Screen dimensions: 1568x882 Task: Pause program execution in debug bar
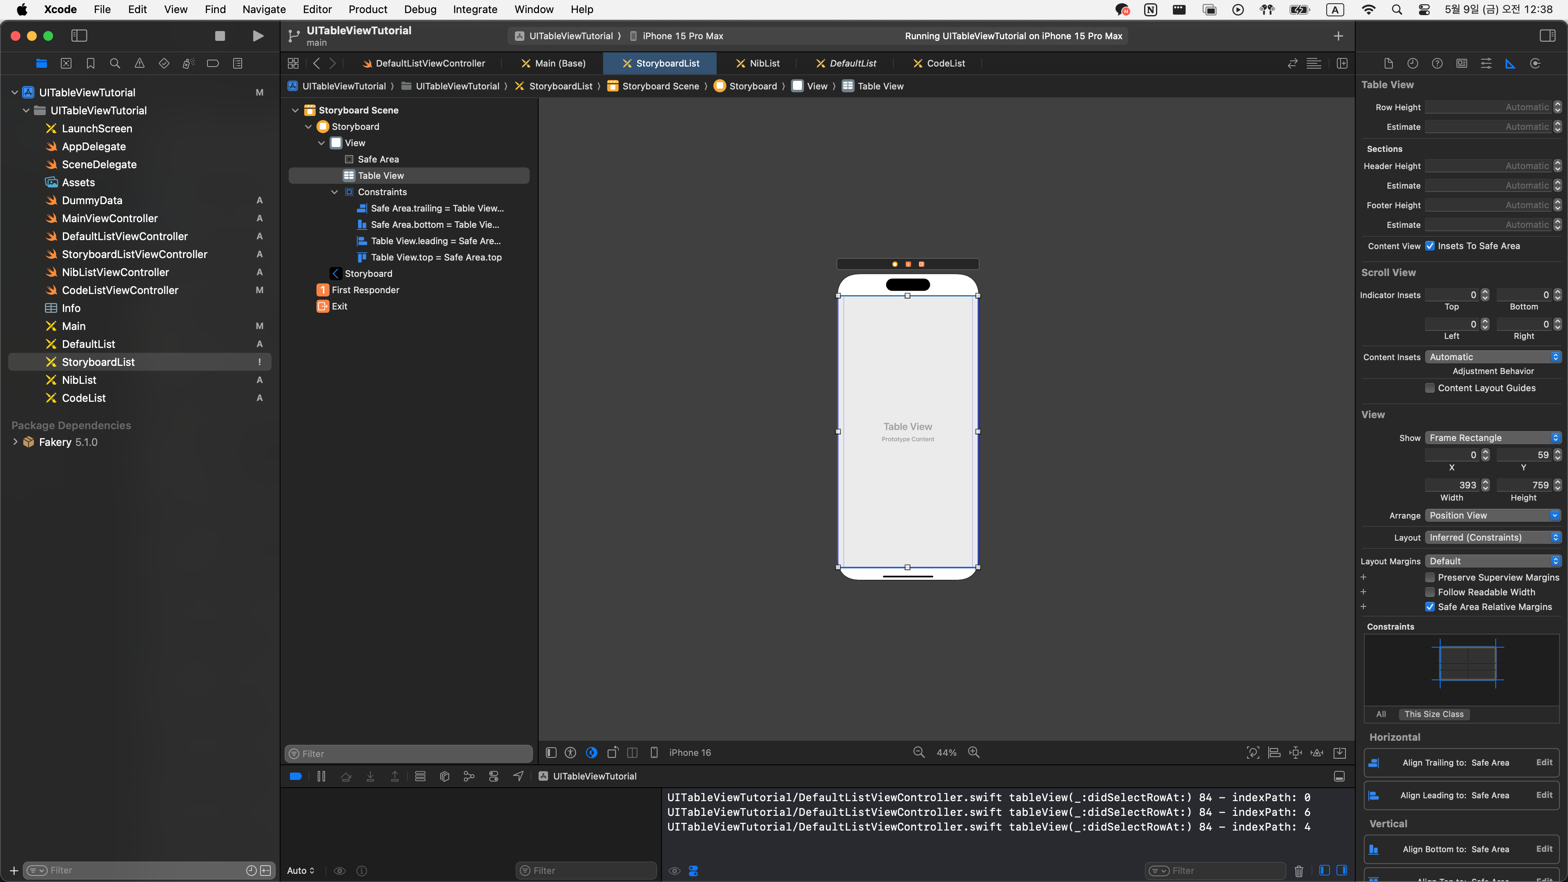click(321, 776)
